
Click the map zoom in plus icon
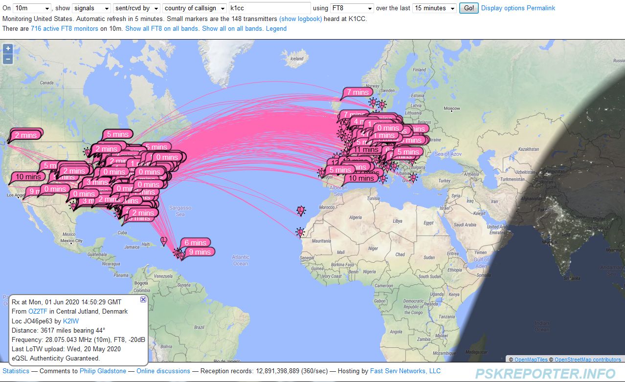(x=7, y=49)
